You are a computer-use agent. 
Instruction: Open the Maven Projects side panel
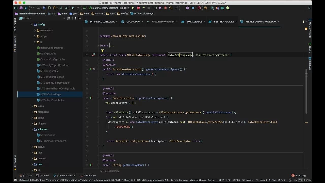point(310,28)
